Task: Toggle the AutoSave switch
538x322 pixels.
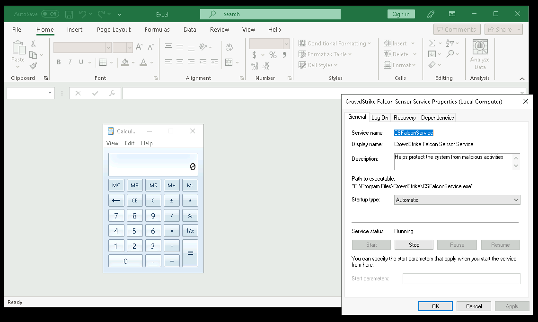Action: [50, 14]
